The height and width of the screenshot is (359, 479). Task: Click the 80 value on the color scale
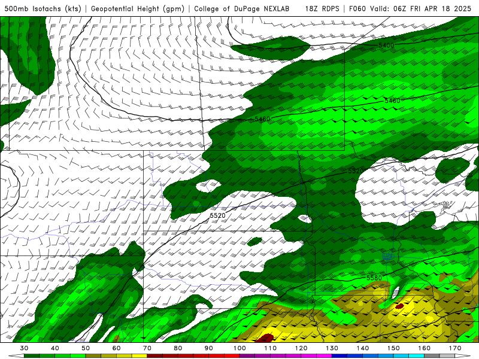(x=178, y=348)
